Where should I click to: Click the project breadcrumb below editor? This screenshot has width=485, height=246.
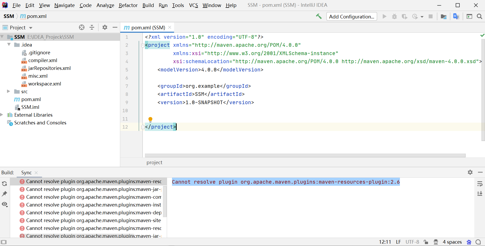[154, 162]
